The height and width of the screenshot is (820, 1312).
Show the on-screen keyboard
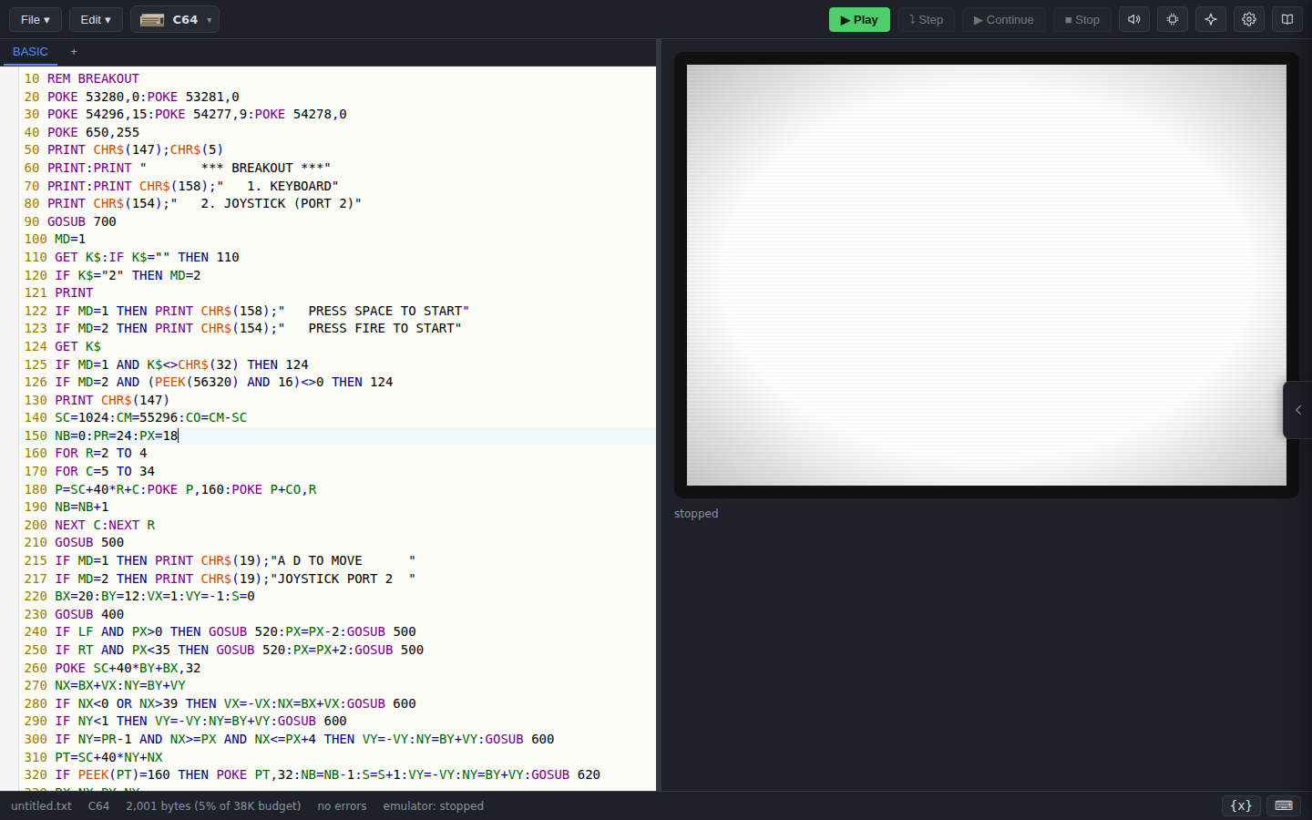coord(1284,805)
